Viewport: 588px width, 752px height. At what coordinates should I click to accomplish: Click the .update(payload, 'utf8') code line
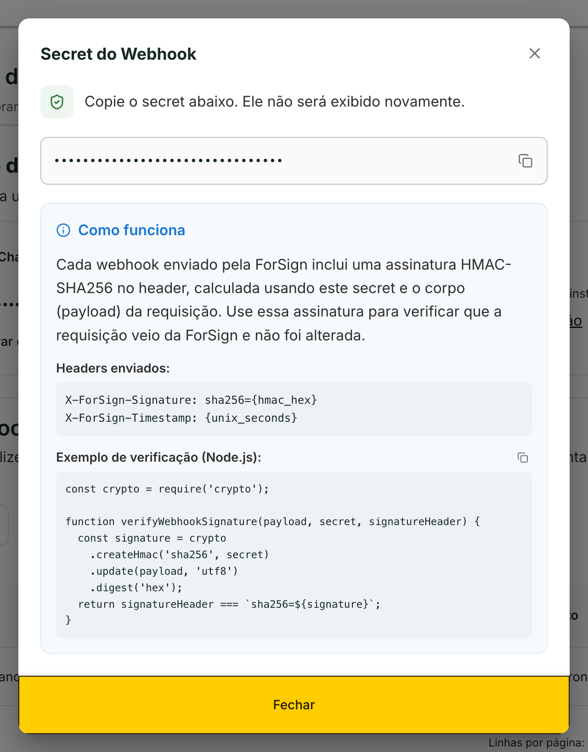point(164,571)
